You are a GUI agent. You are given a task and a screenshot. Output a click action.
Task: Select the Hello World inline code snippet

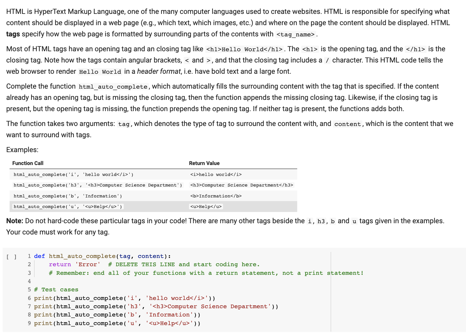pos(100,71)
